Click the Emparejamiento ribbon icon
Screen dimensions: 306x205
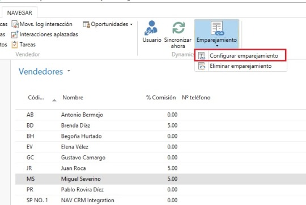pos(217,28)
